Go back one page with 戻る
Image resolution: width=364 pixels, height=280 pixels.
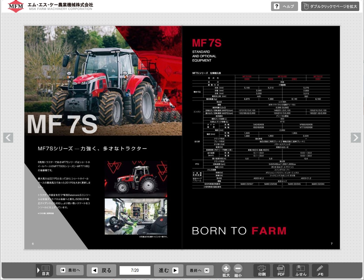[101, 270]
